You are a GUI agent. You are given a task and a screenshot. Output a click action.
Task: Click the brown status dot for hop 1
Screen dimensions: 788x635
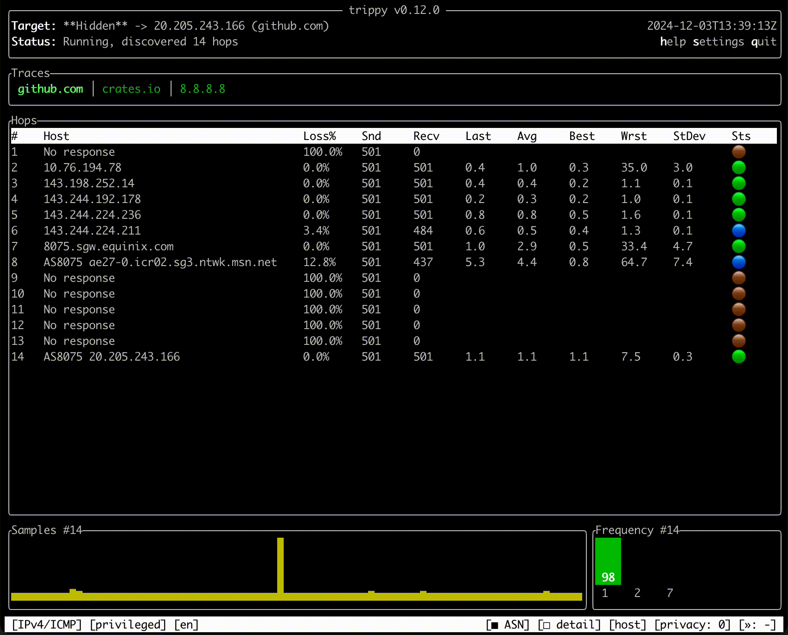739,152
